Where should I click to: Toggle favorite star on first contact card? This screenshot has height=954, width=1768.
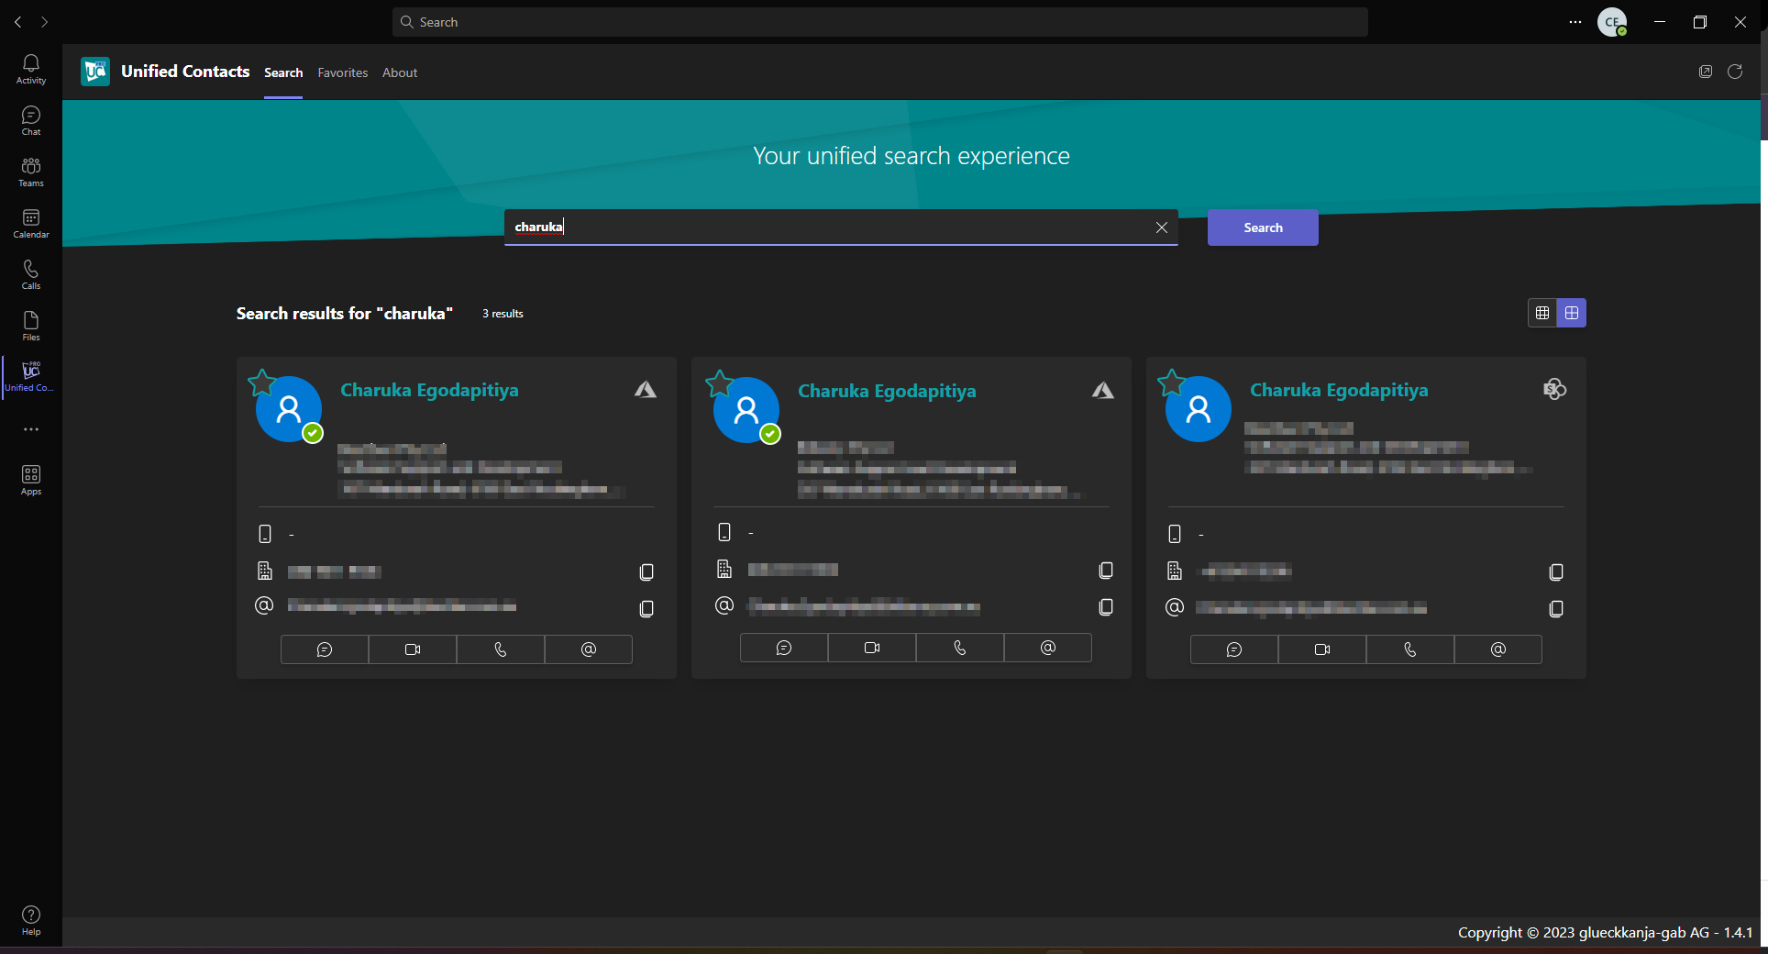tap(262, 383)
